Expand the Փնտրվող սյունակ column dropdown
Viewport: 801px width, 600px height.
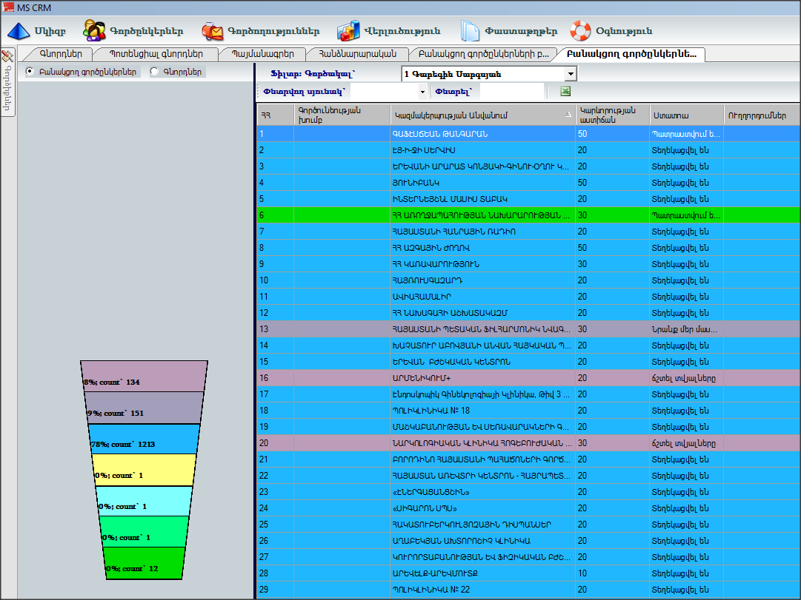click(x=422, y=92)
